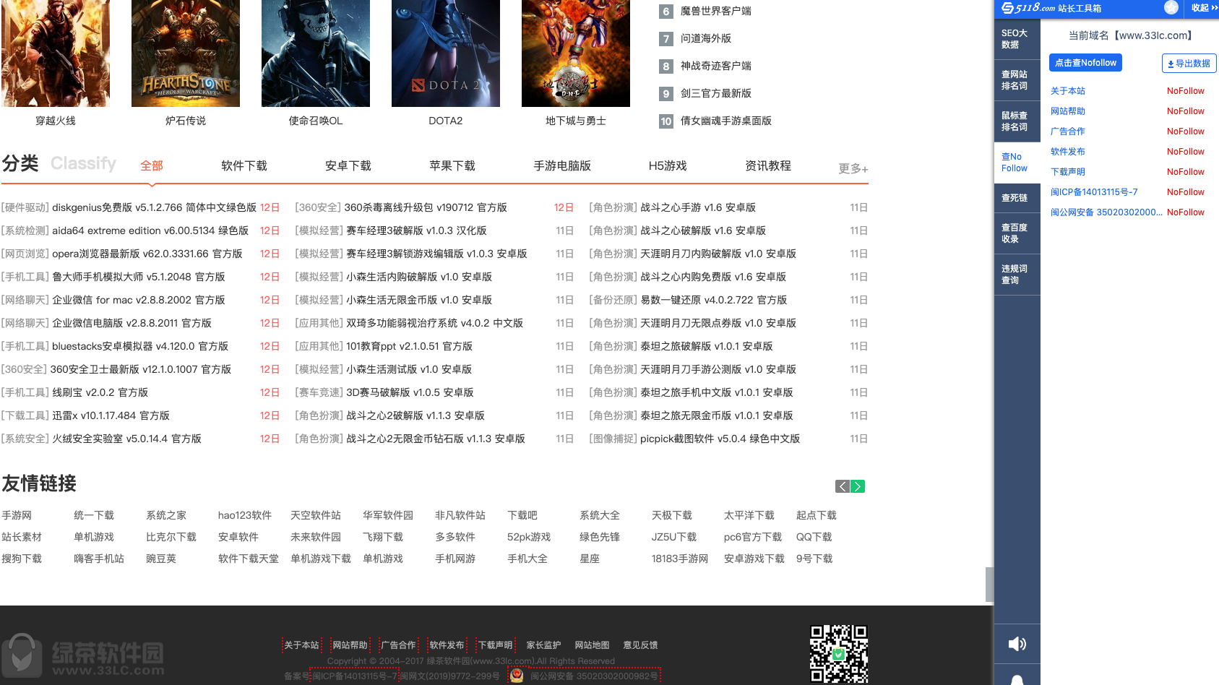Open the DOTA2 game thumbnail
This screenshot has width=1219, height=685.
[446, 53]
